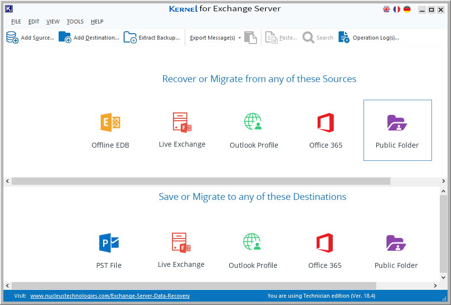Viewport: 451px width, 305px height.
Task: Choose Live Exchange as destination
Action: click(x=181, y=243)
